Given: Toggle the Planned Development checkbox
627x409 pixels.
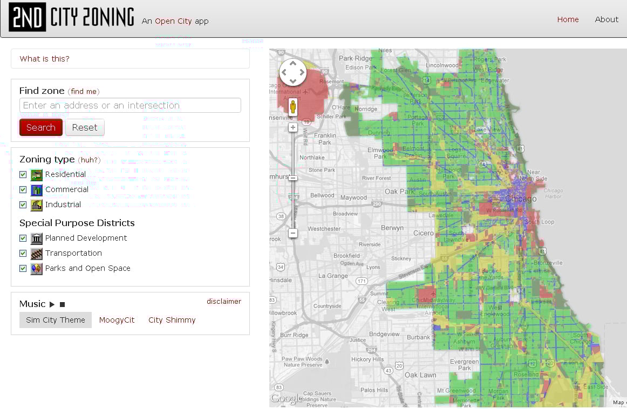Looking at the screenshot, I should pyautogui.click(x=23, y=238).
